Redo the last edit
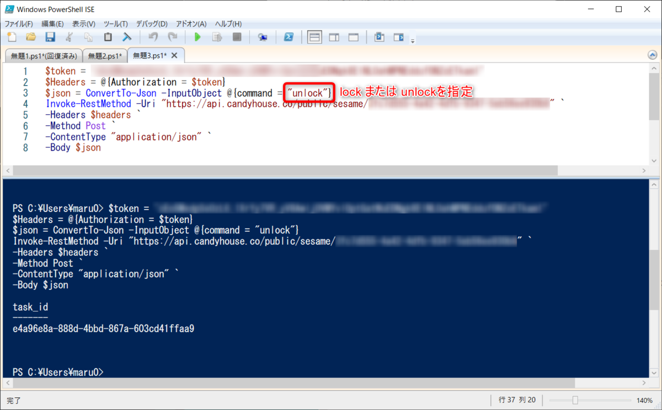The image size is (662, 410). click(x=172, y=37)
